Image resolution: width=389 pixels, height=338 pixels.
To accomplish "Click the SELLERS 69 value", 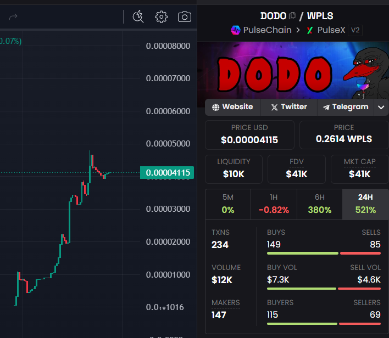I will tap(375, 315).
